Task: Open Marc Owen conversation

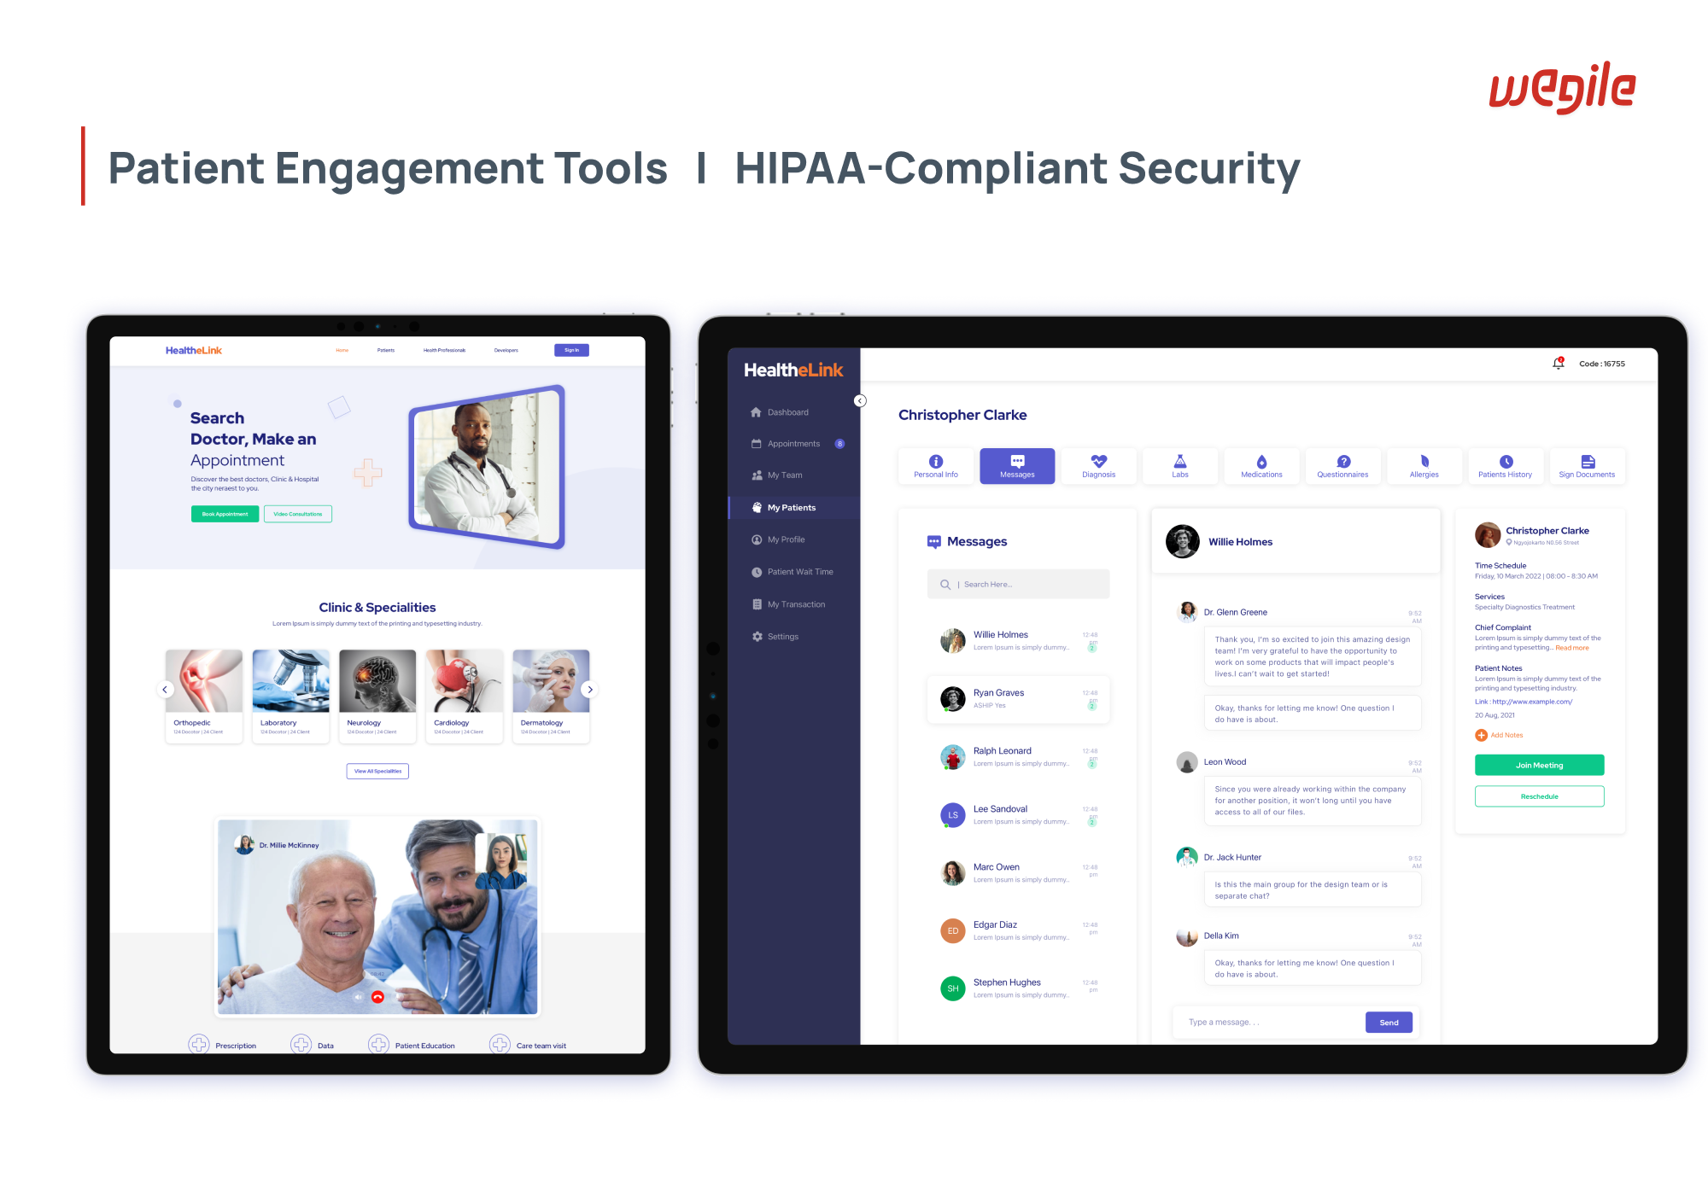Action: tap(1018, 872)
